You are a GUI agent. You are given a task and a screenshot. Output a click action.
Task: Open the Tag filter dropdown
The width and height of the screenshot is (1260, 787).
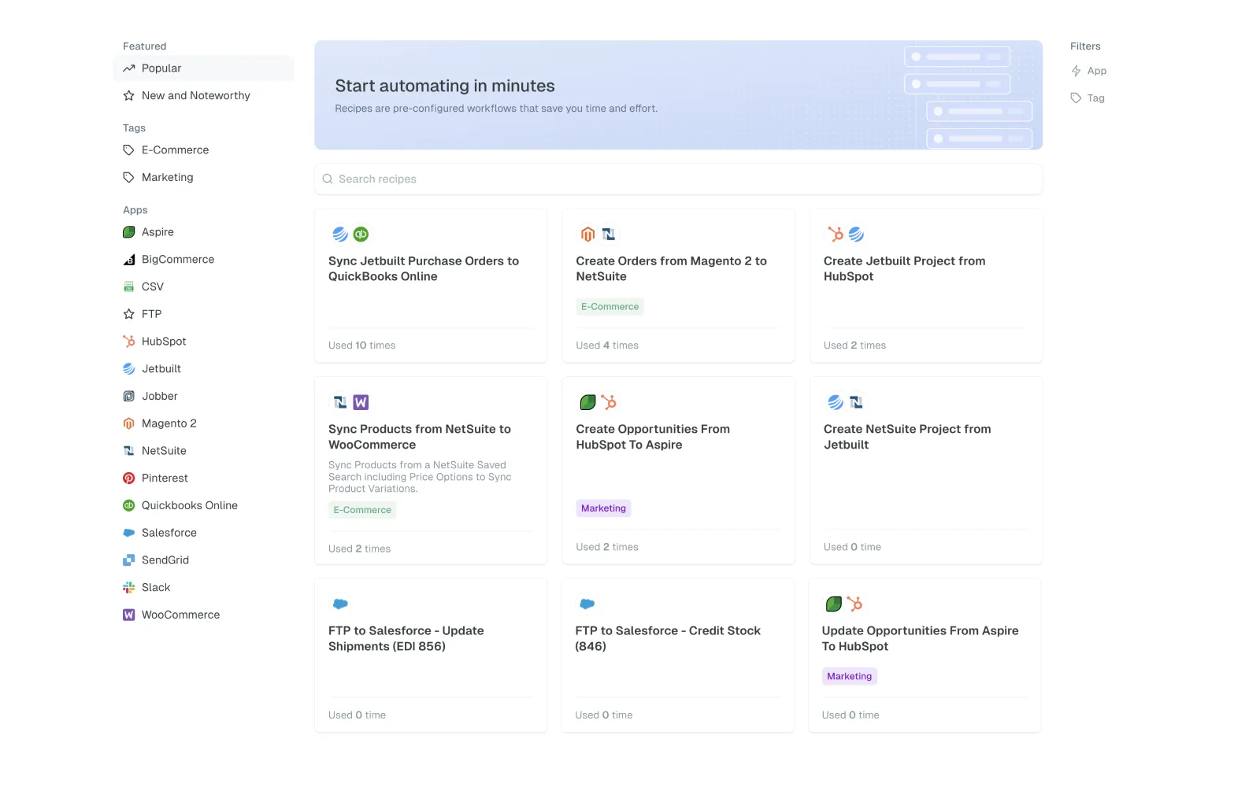(1088, 98)
